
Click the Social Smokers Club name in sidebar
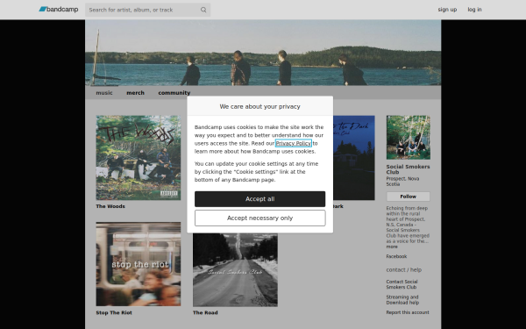pos(408,169)
